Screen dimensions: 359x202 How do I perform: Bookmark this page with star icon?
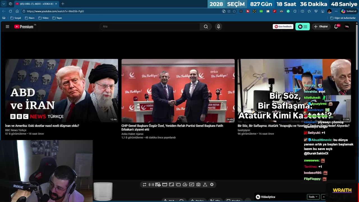[x=234, y=11]
